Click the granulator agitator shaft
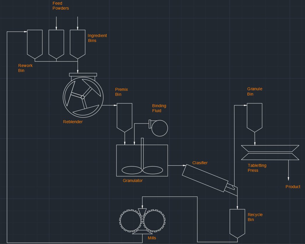 [x=142, y=154]
